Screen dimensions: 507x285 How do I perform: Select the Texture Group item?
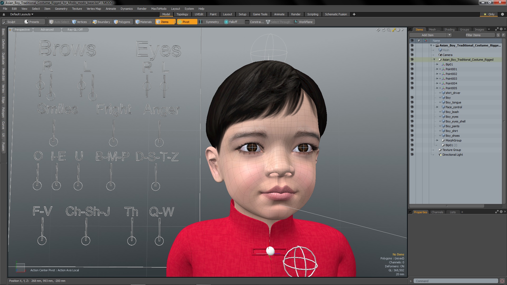coord(452,150)
